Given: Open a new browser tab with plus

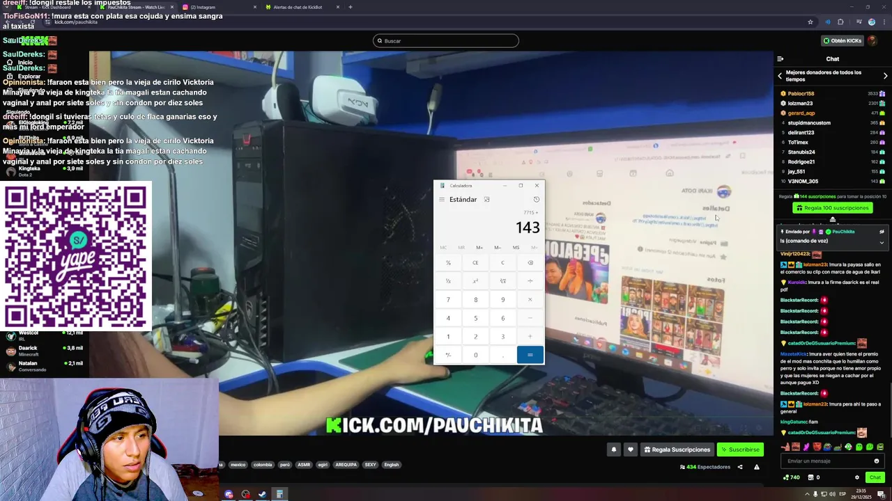Looking at the screenshot, I should click(x=350, y=7).
